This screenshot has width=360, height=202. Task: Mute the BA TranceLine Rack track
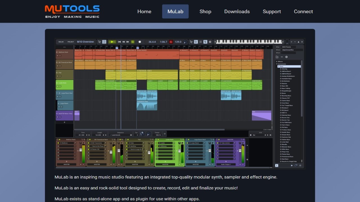[x=57, y=66]
